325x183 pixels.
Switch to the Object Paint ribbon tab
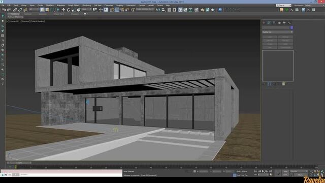(59, 14)
